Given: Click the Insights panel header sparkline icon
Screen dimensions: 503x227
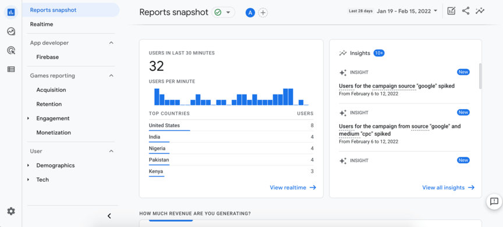Looking at the screenshot, I should coord(343,53).
